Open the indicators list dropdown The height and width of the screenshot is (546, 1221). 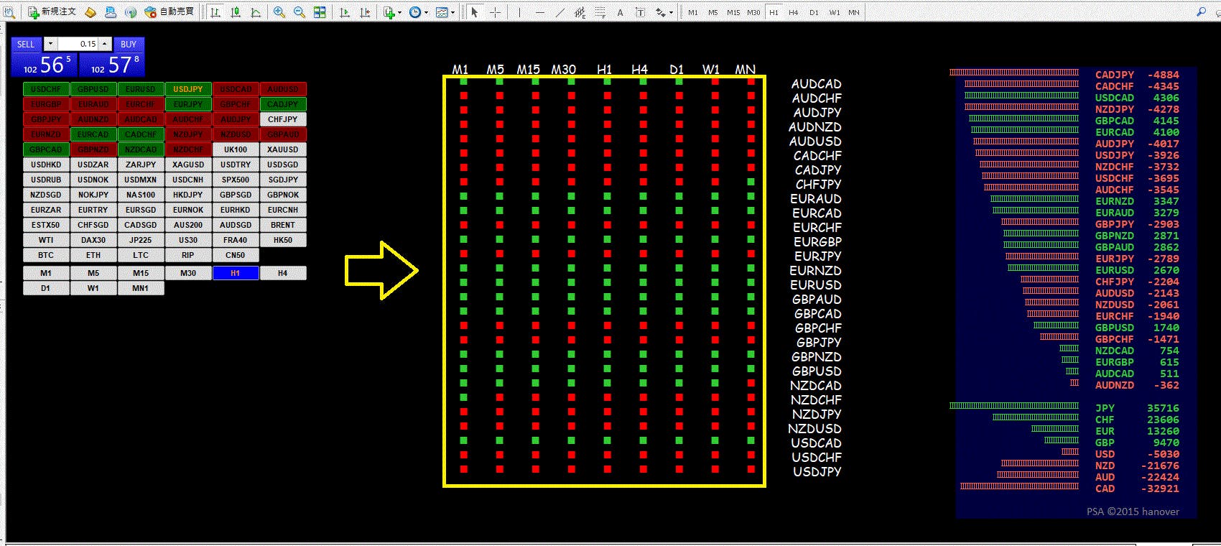(x=391, y=12)
